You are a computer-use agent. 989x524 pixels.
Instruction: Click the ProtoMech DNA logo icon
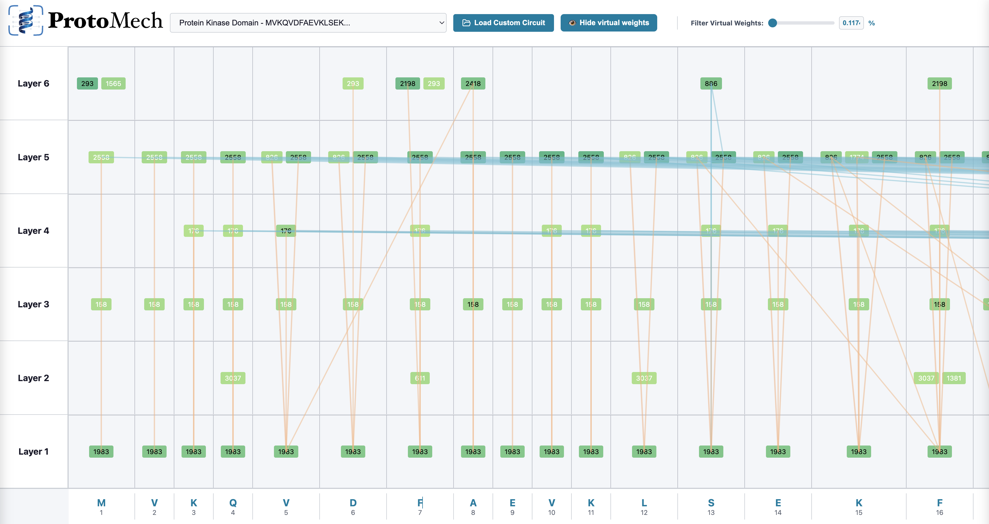tap(26, 21)
